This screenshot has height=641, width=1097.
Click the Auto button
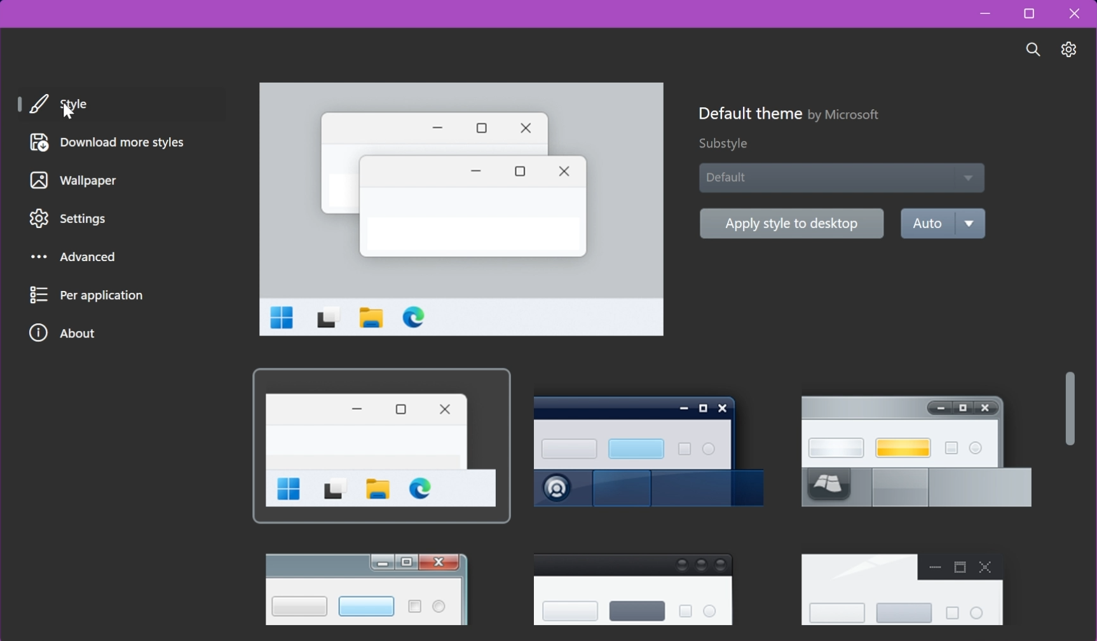pos(926,224)
